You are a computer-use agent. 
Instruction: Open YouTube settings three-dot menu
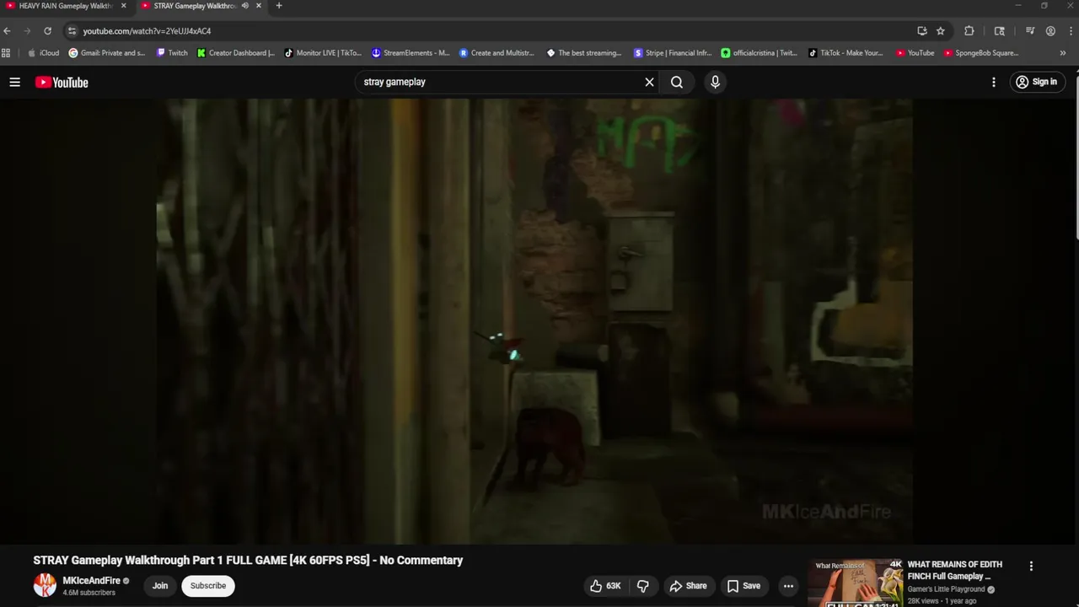tap(994, 82)
